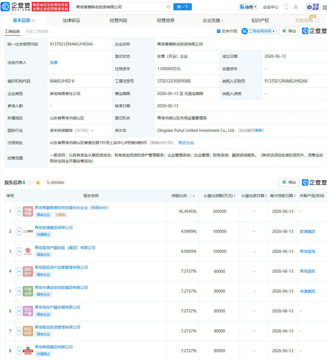Click the info icon next to 股东信息
The width and height of the screenshot is (327, 360).
(x=30, y=183)
